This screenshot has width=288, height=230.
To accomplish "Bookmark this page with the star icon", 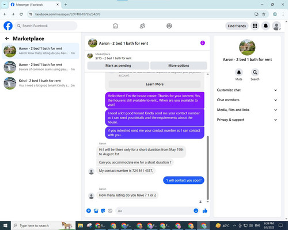I will pyautogui.click(x=264, y=14).
